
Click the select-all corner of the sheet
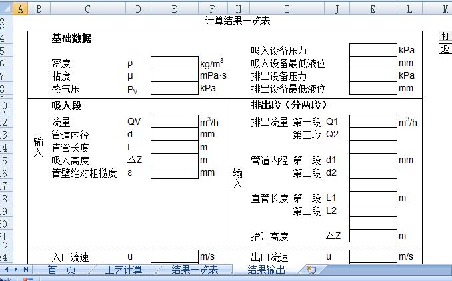point(7,9)
